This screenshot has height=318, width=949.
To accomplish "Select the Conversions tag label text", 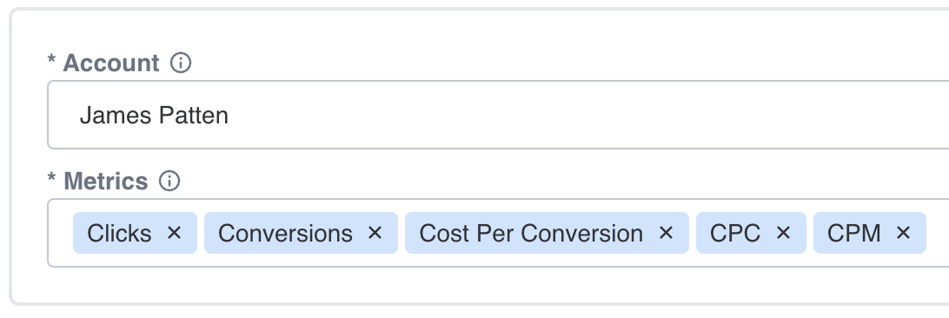I will tap(285, 234).
